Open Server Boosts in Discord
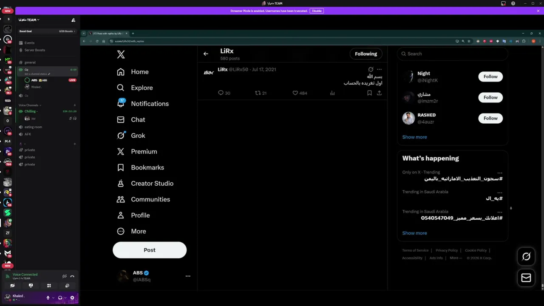 pyautogui.click(x=48, y=50)
